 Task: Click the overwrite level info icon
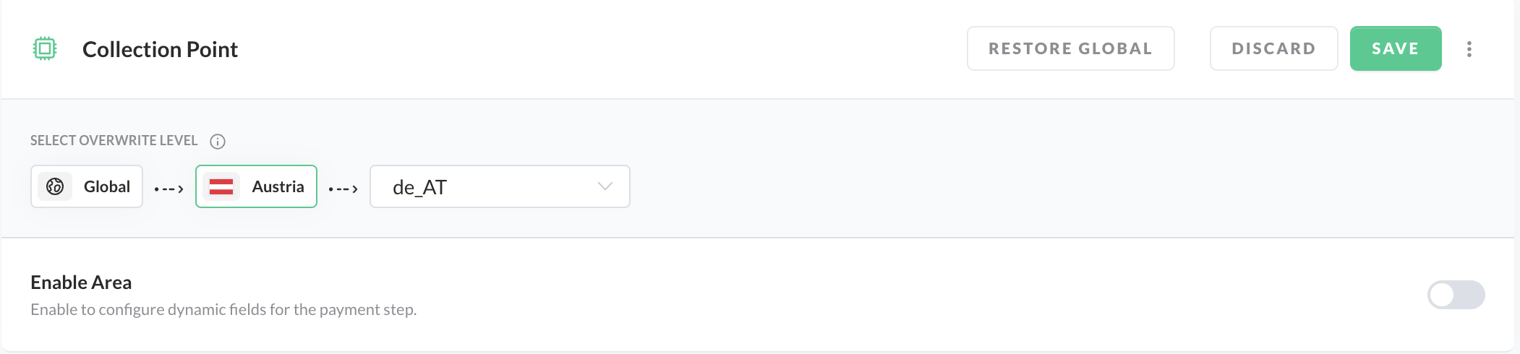click(218, 142)
